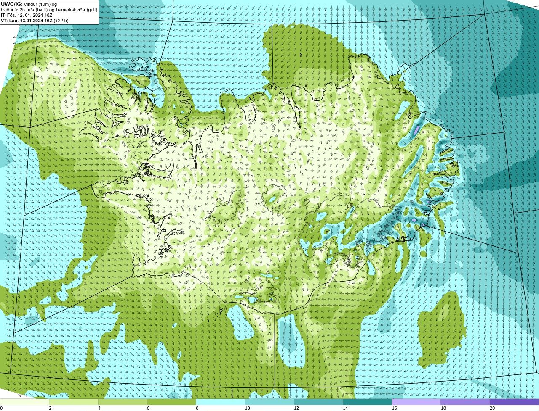The width and height of the screenshot is (539, 411).
Task: Click the '0' scale label
Action: tap(1, 408)
